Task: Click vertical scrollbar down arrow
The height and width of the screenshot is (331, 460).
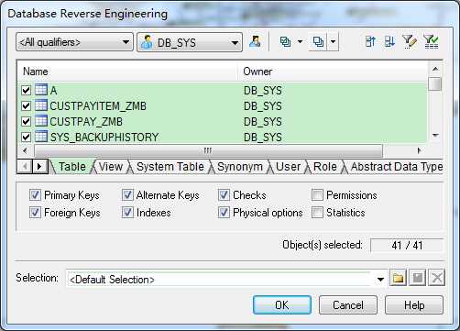Action: click(435, 135)
